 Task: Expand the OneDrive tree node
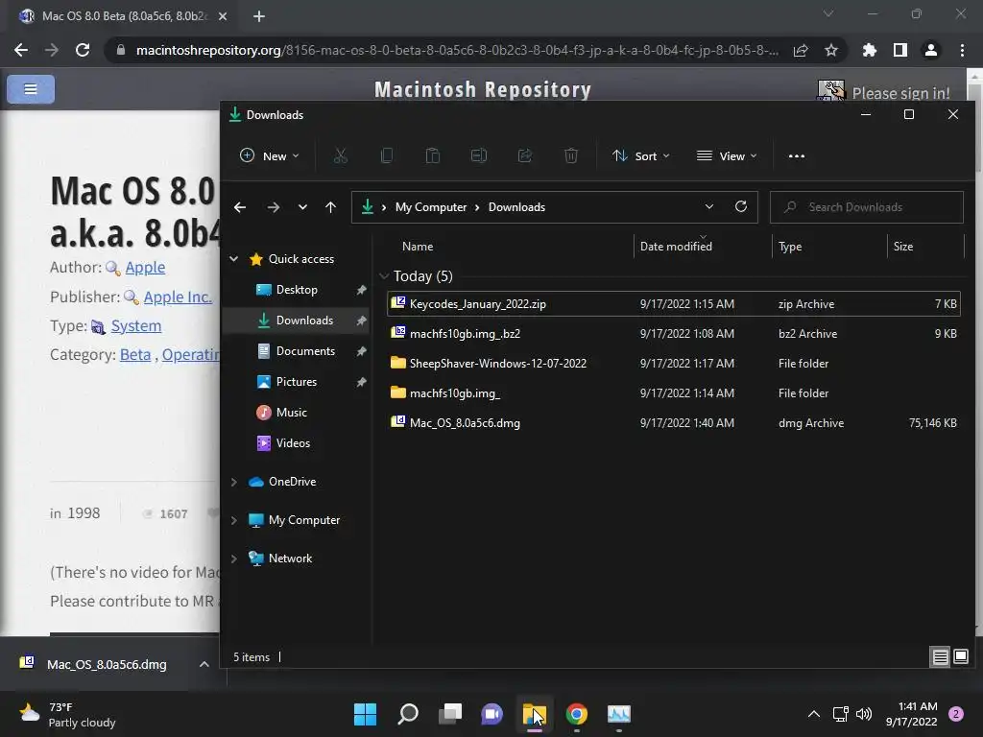click(x=234, y=482)
